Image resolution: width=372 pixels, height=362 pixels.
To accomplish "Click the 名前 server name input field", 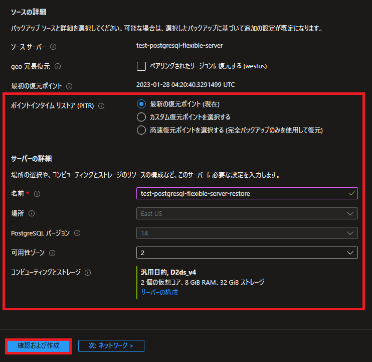I will (x=247, y=193).
